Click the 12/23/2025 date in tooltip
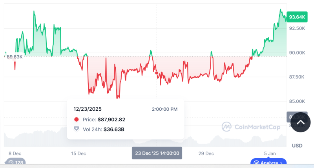Viewport: 314px width, 168px height. pyautogui.click(x=87, y=109)
